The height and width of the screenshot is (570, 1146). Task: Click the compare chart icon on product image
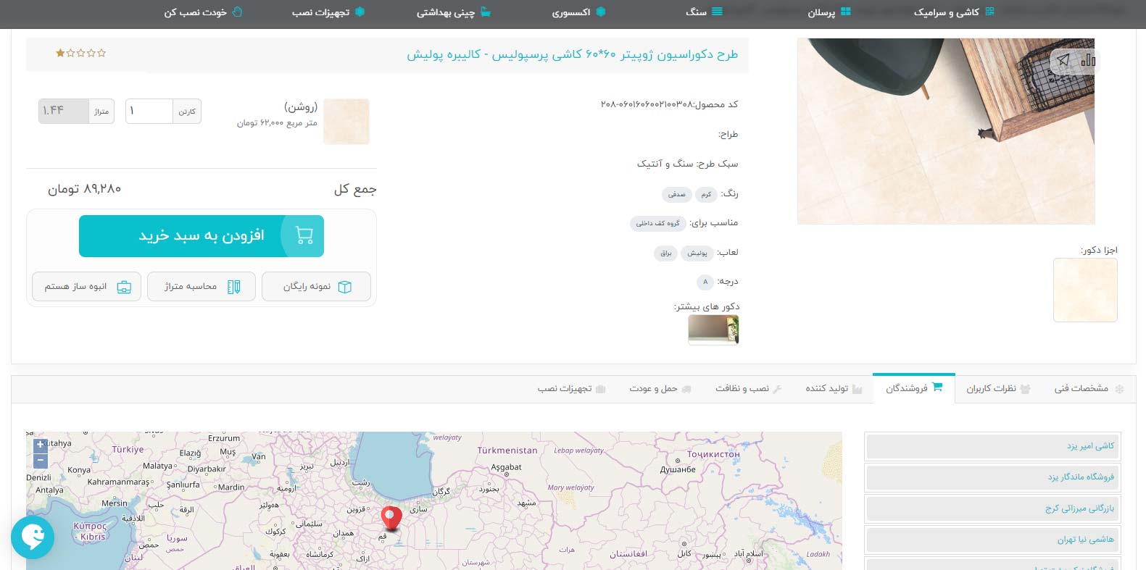click(x=1088, y=61)
